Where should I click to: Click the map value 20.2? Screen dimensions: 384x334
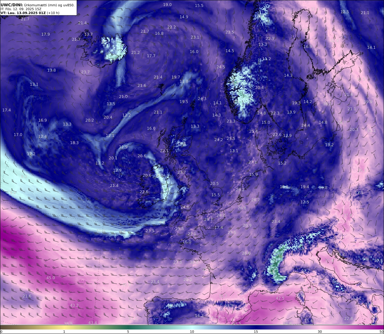tap(90, 120)
